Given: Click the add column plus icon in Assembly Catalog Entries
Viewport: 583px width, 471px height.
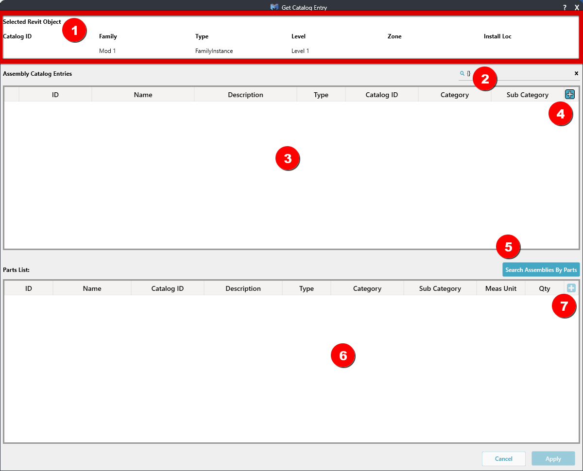Looking at the screenshot, I should click(x=570, y=94).
